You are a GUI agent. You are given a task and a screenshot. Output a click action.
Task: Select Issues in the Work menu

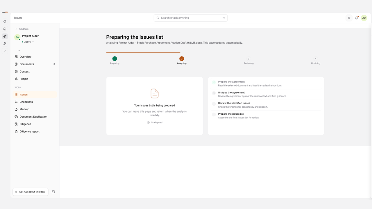[x=35, y=95]
